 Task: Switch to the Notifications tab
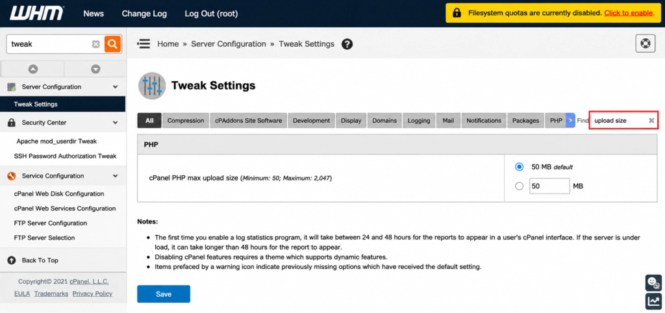click(484, 120)
